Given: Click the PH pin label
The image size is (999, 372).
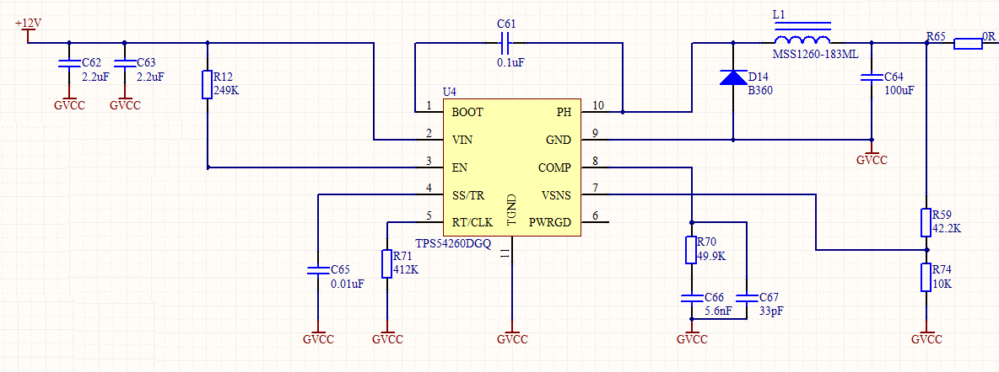Looking at the screenshot, I should (564, 113).
